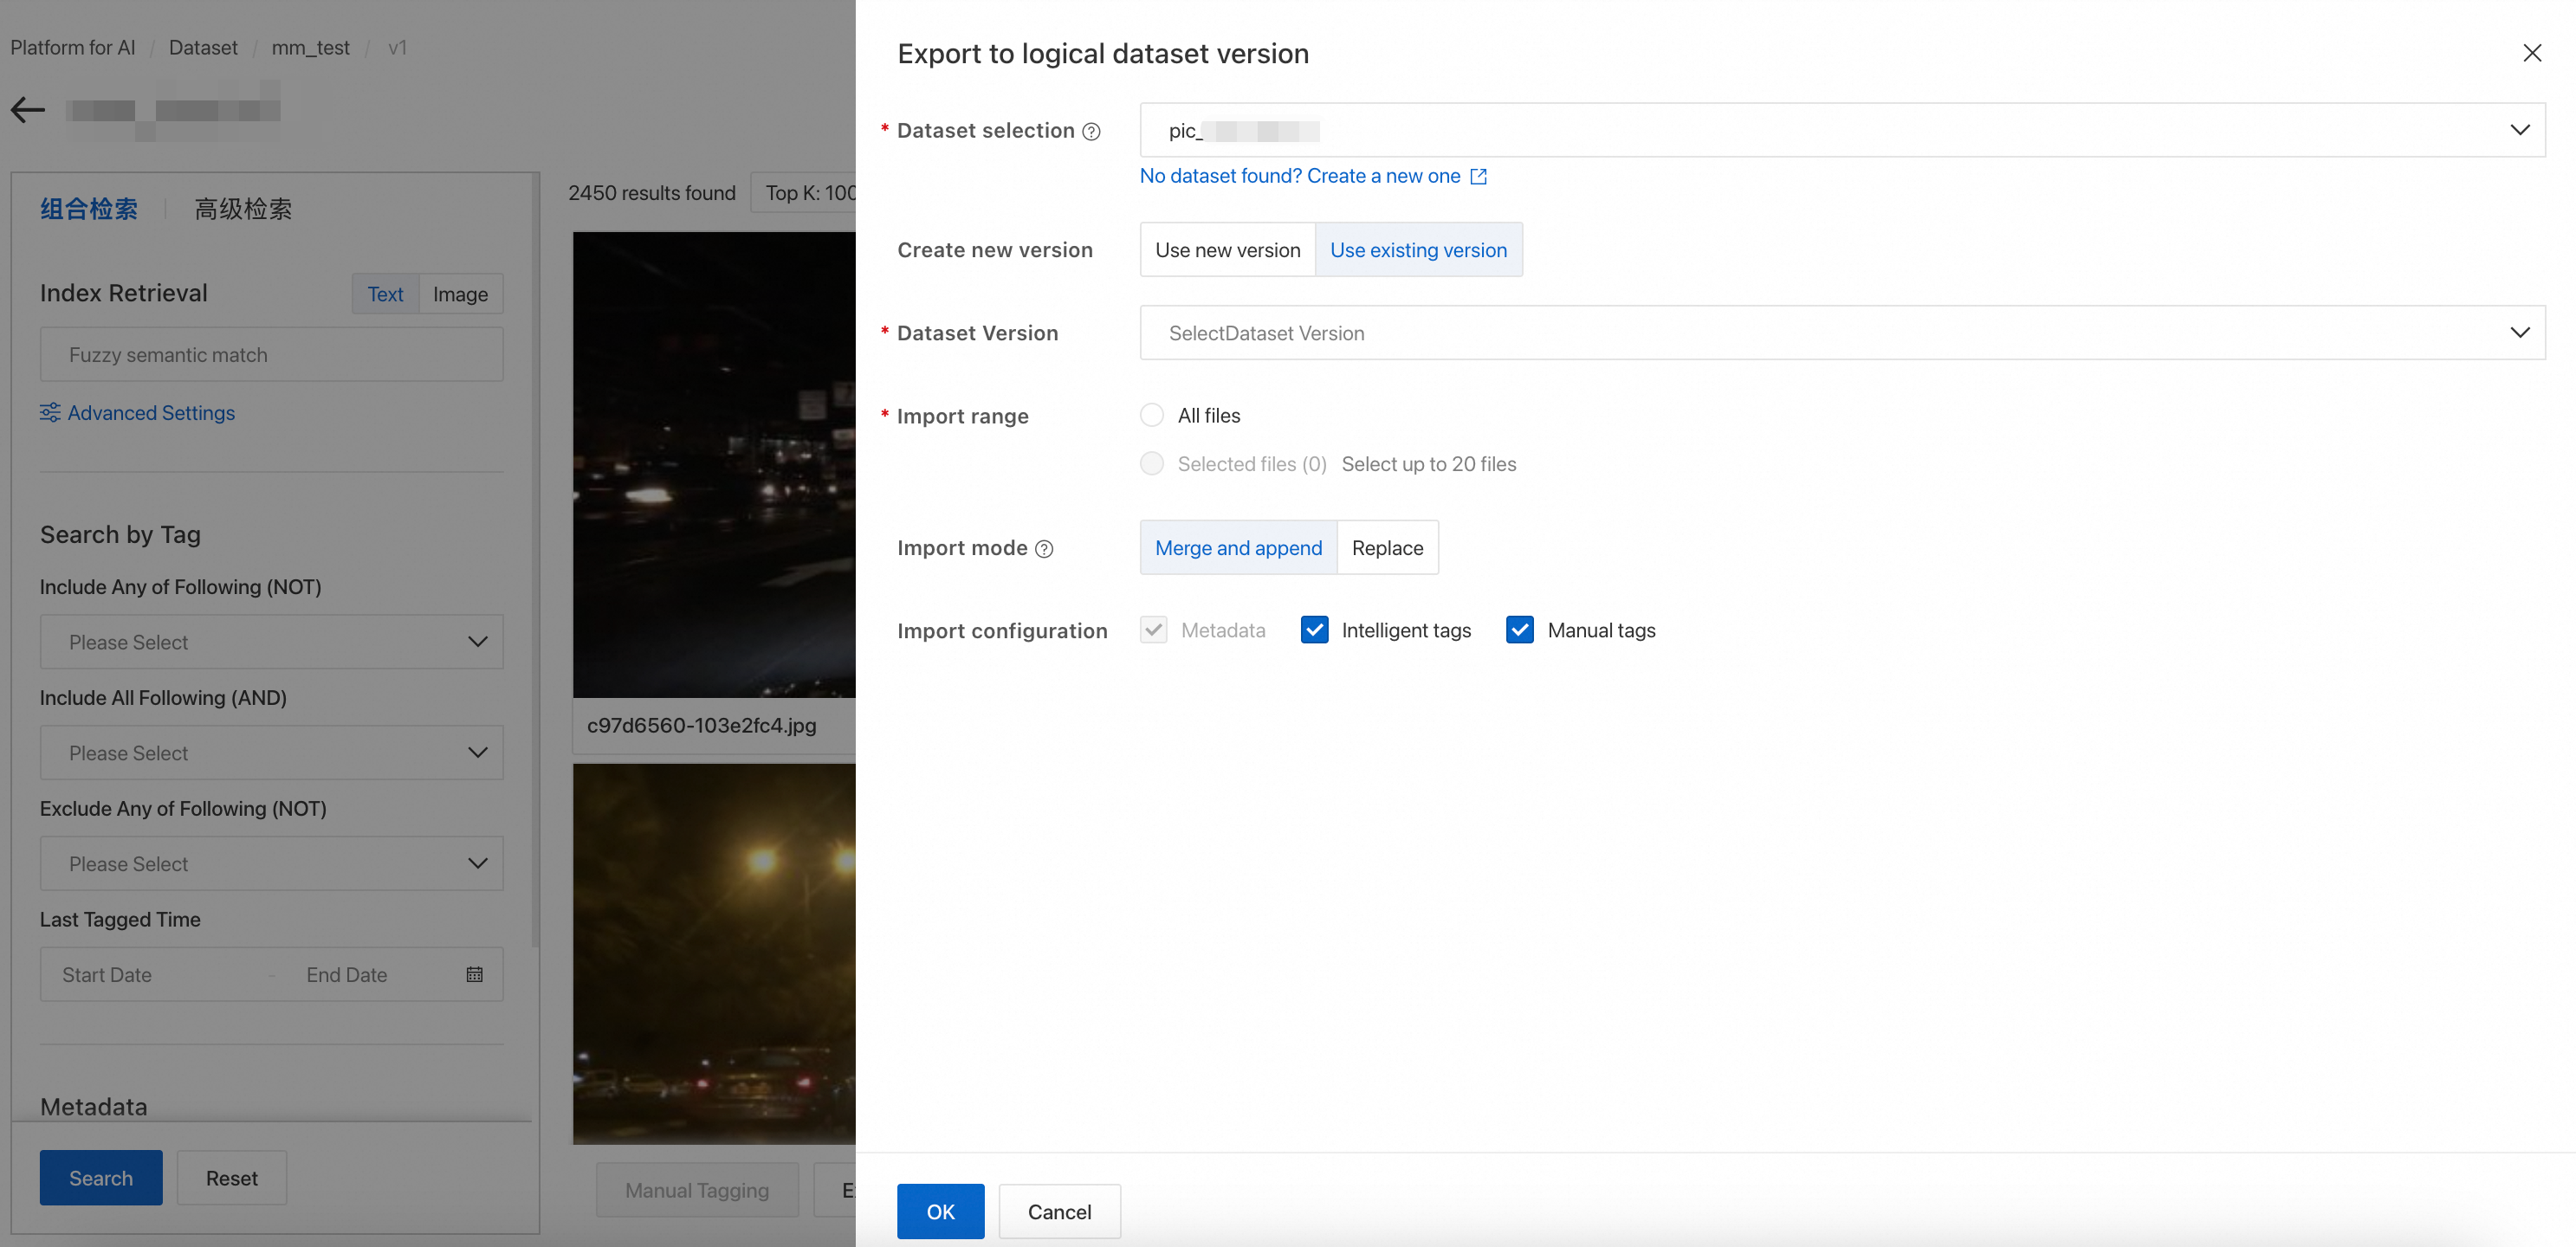
Task: Click the Advanced Settings sliders icon
Action: pos(50,413)
